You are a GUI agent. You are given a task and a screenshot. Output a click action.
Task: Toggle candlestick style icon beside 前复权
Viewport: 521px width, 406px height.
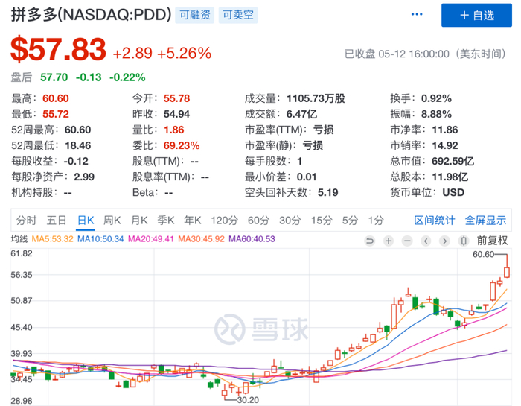click(x=464, y=241)
